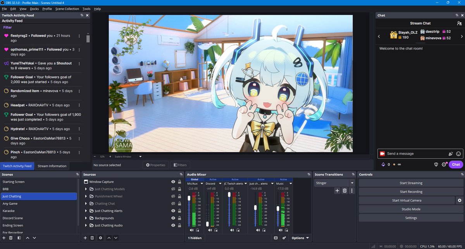Open advanced audio properties gears icon
The width and height of the screenshot is (465, 249).
284,238
